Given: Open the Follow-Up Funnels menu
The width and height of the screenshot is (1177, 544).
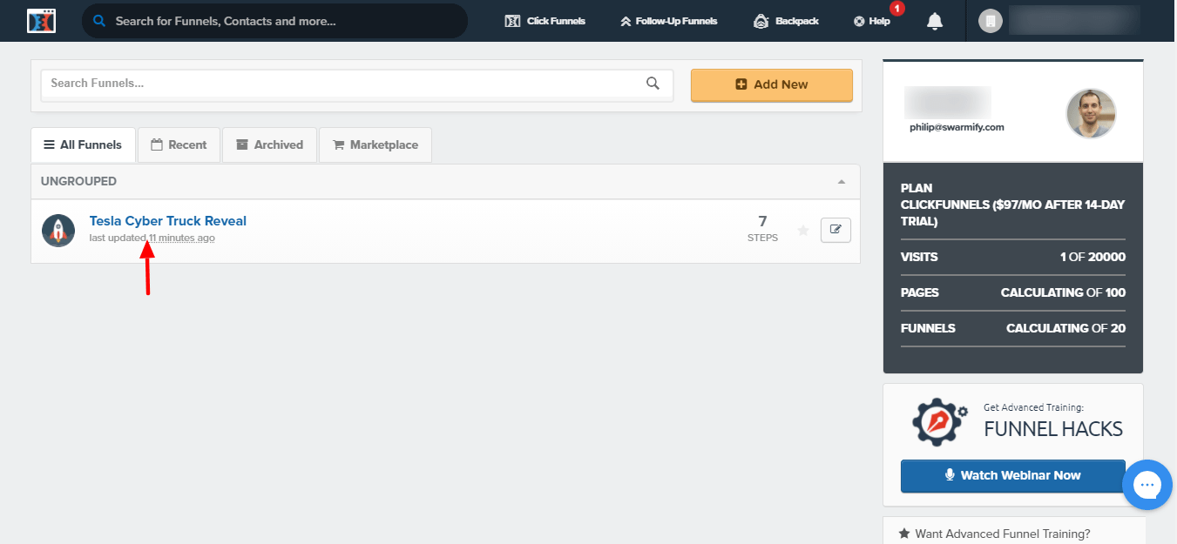Looking at the screenshot, I should point(669,21).
